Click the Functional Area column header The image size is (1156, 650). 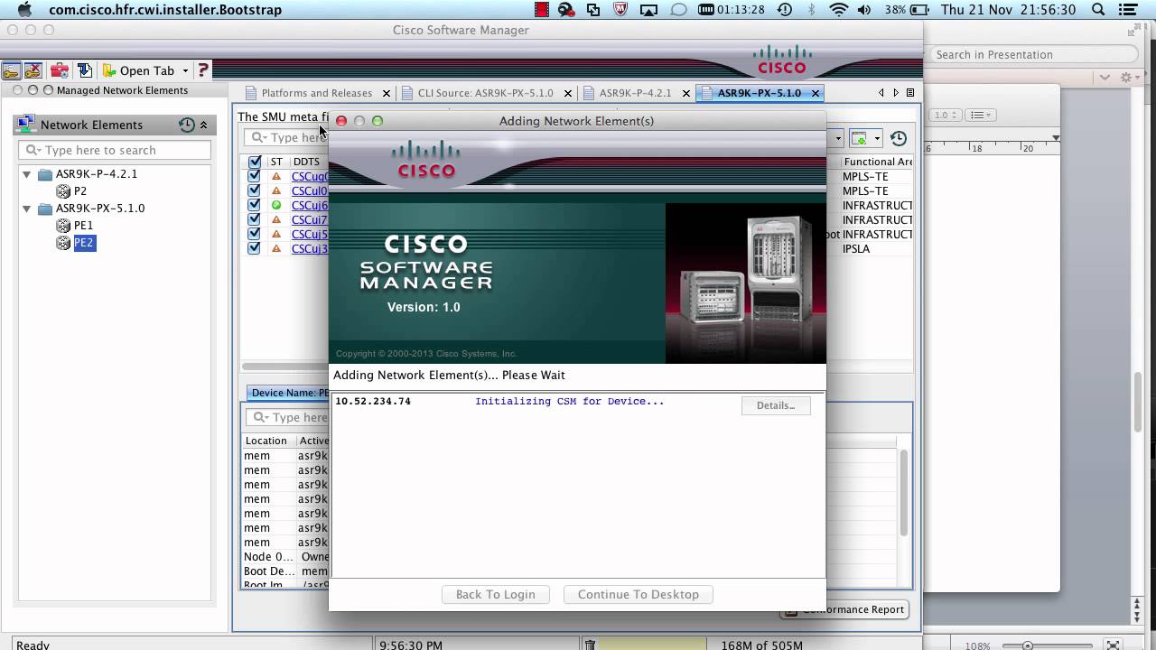click(877, 162)
